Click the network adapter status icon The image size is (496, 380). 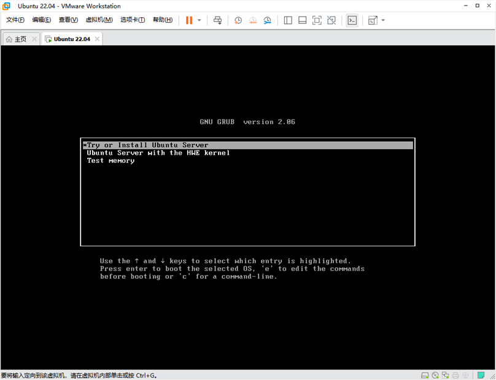446,375
